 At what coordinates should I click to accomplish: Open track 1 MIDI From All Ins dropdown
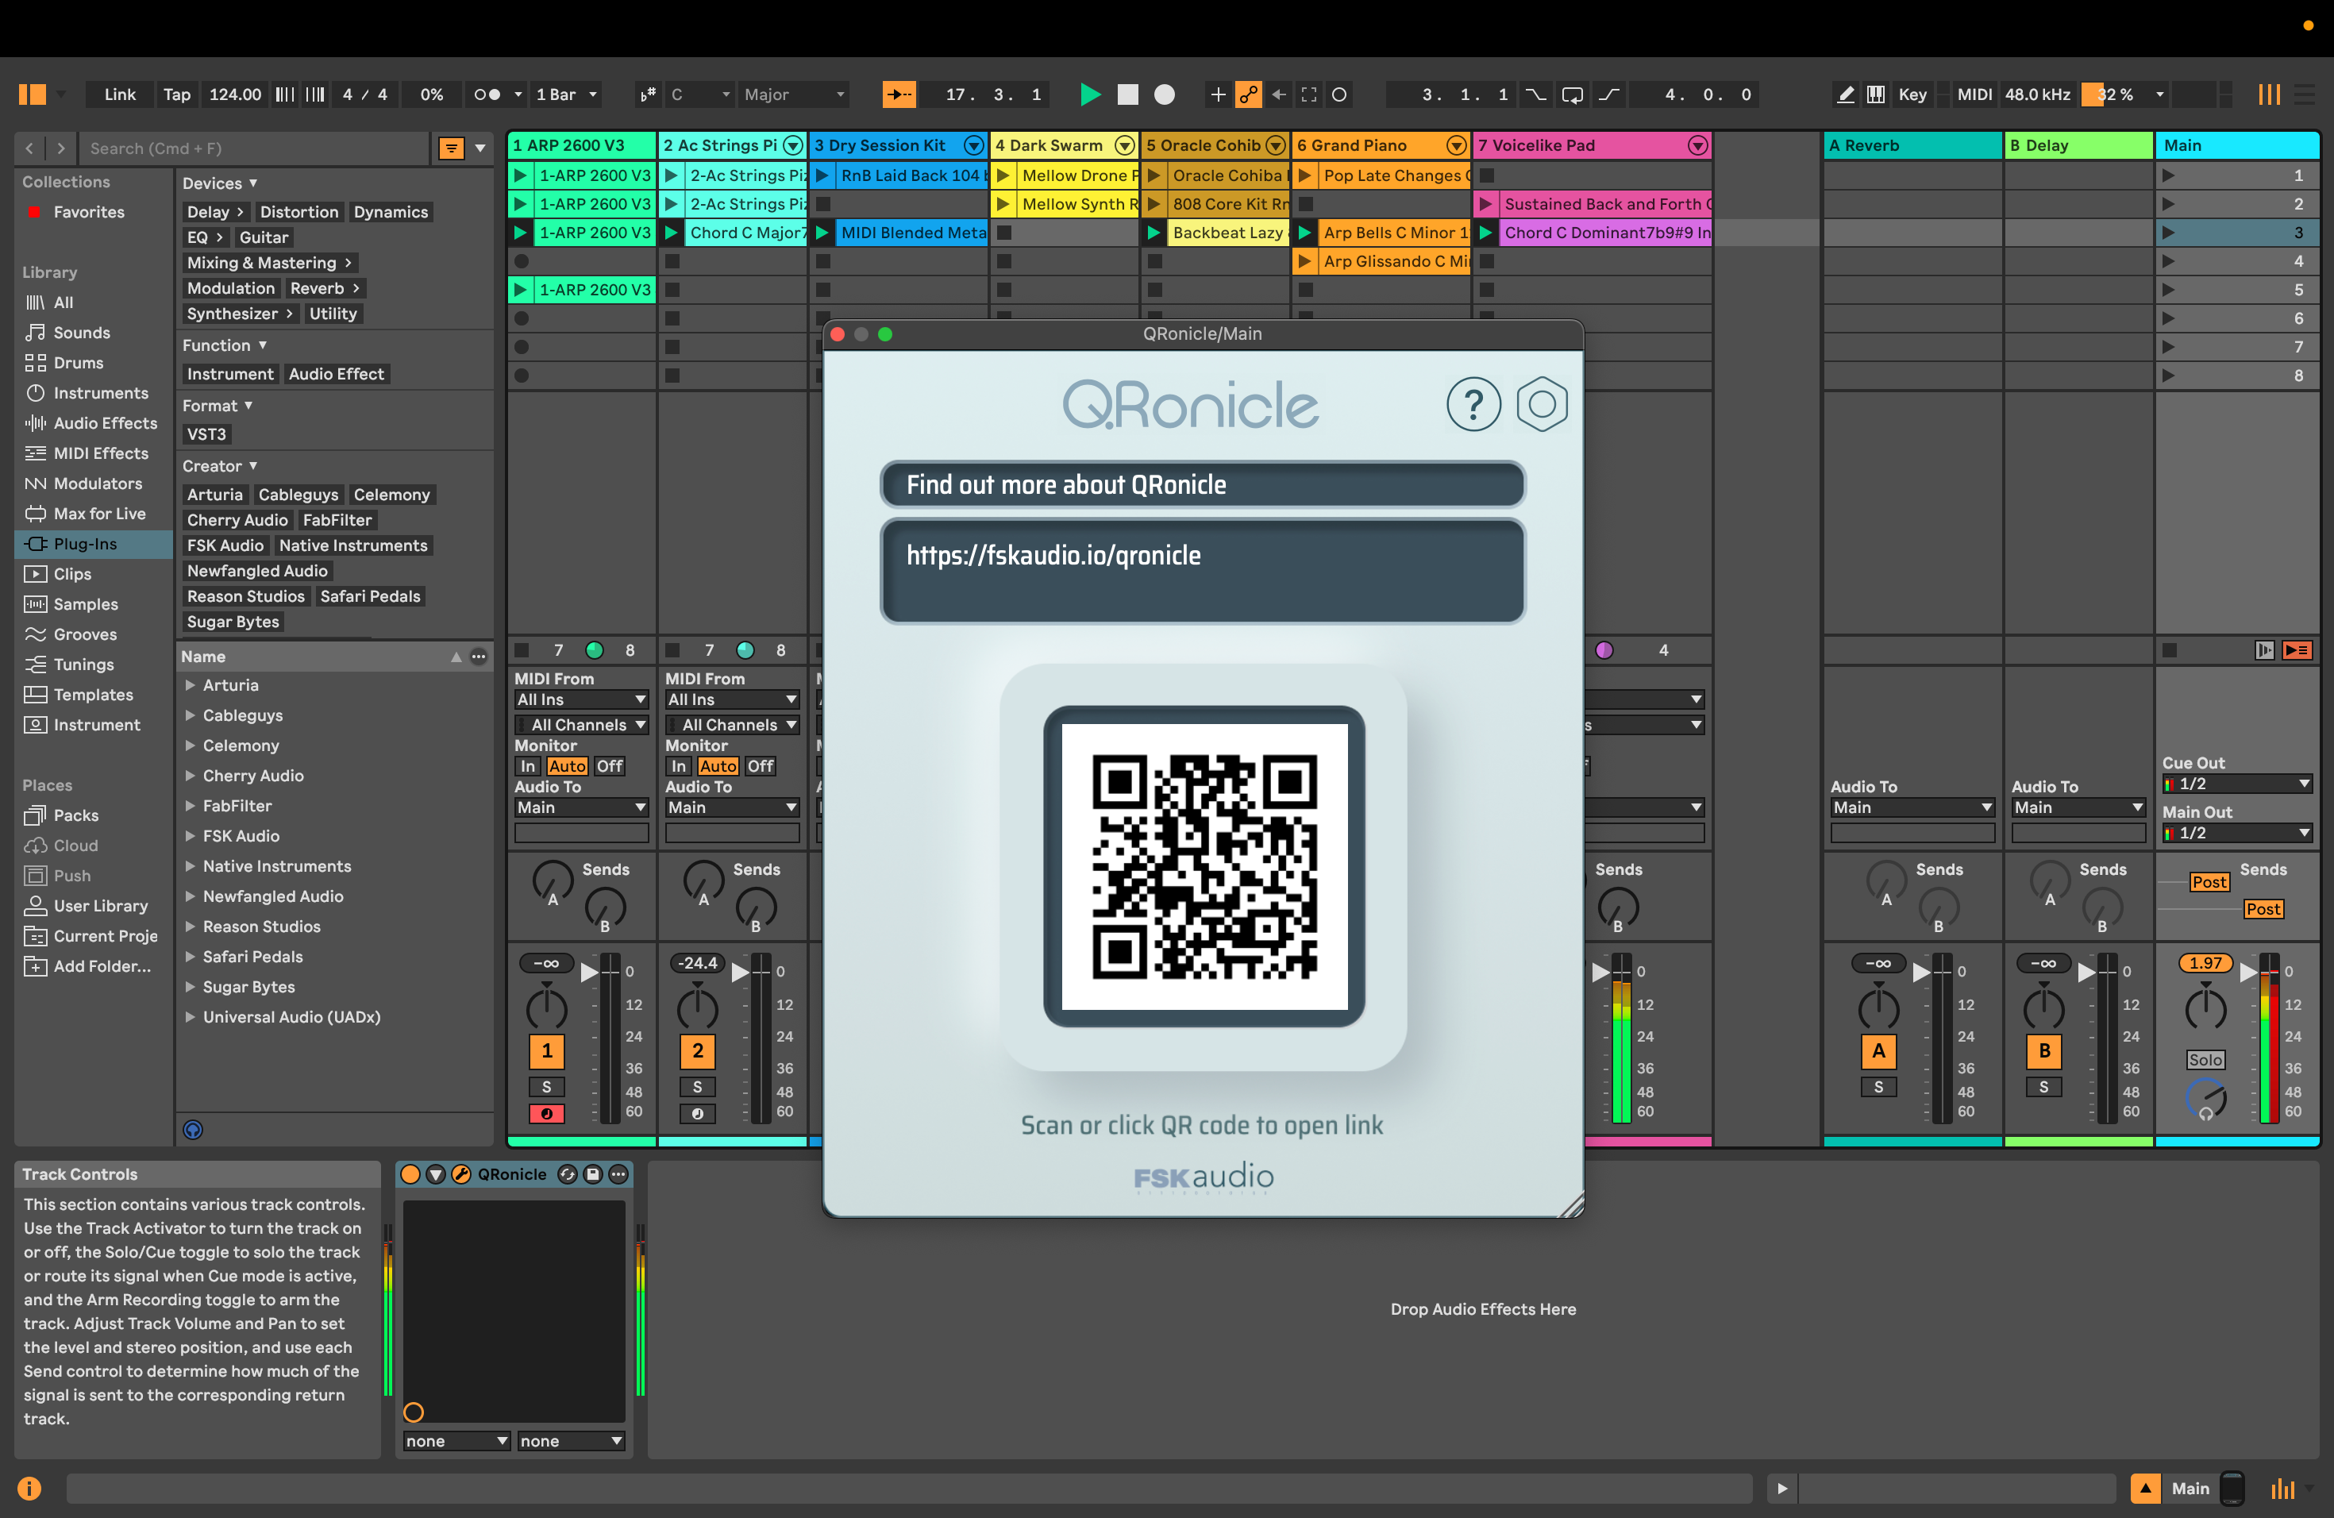pos(582,699)
